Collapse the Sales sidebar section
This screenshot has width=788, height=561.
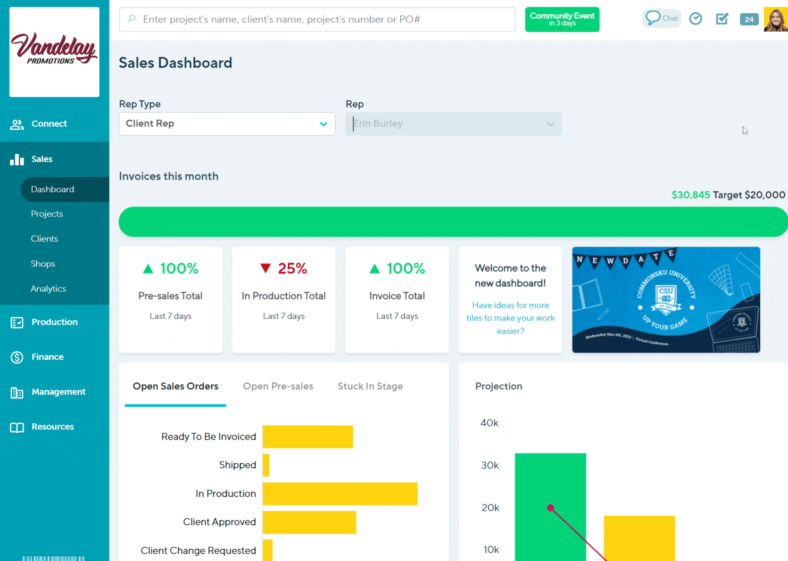tap(41, 159)
